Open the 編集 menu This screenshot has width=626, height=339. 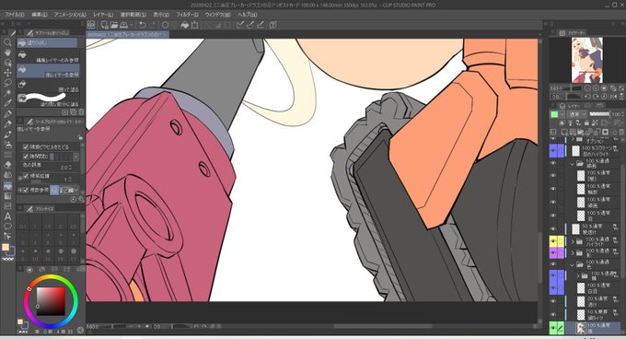click(40, 15)
